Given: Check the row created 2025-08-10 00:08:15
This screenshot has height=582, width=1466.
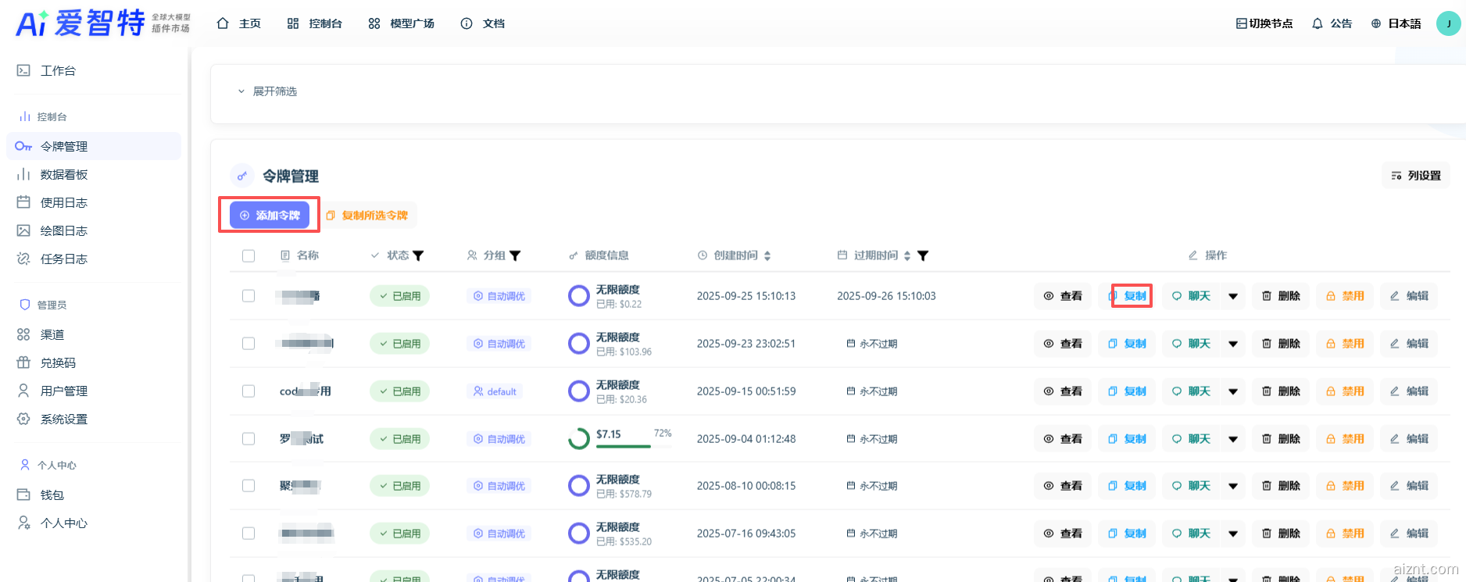Looking at the screenshot, I should pyautogui.click(x=249, y=486).
